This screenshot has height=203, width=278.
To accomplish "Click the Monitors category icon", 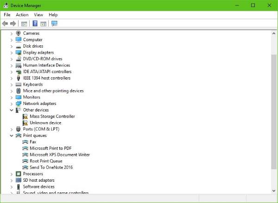I will click(18, 97).
